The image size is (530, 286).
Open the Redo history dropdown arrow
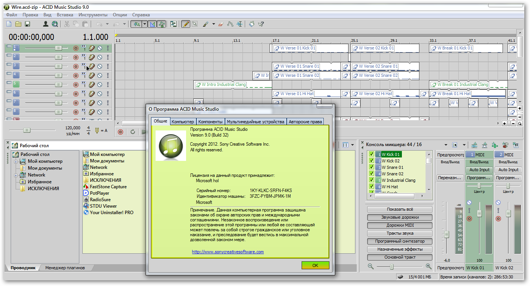tap(124, 24)
